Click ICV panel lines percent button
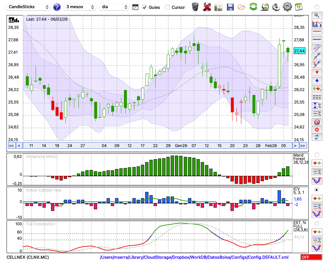The height and width of the screenshot is (262, 327). tap(317, 206)
